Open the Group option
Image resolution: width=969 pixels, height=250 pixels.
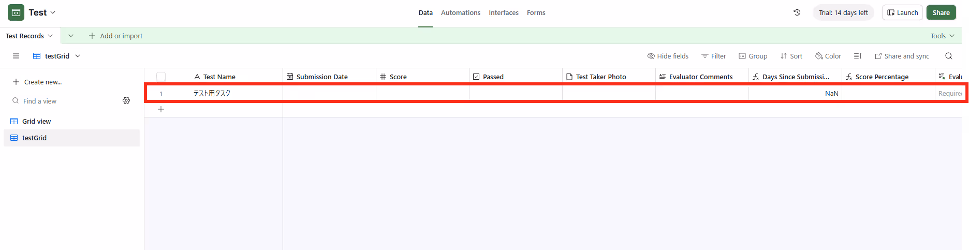pyautogui.click(x=753, y=56)
